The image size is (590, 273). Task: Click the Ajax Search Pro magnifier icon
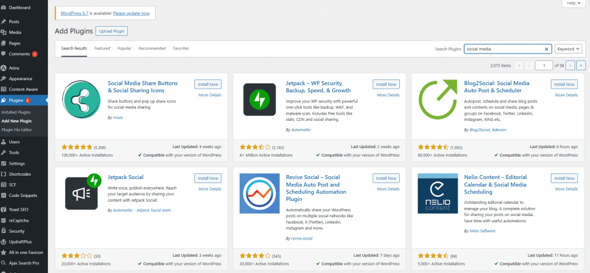[x=3, y=263]
